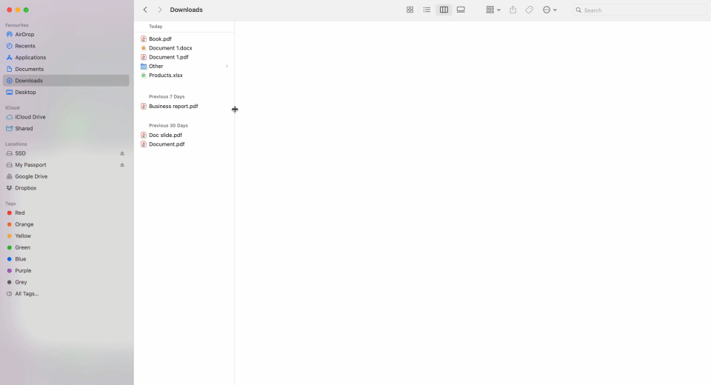
Task: Select the Purple tag
Action: point(66,271)
